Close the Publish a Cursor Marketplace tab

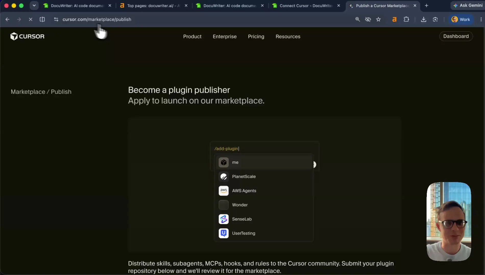(415, 5)
